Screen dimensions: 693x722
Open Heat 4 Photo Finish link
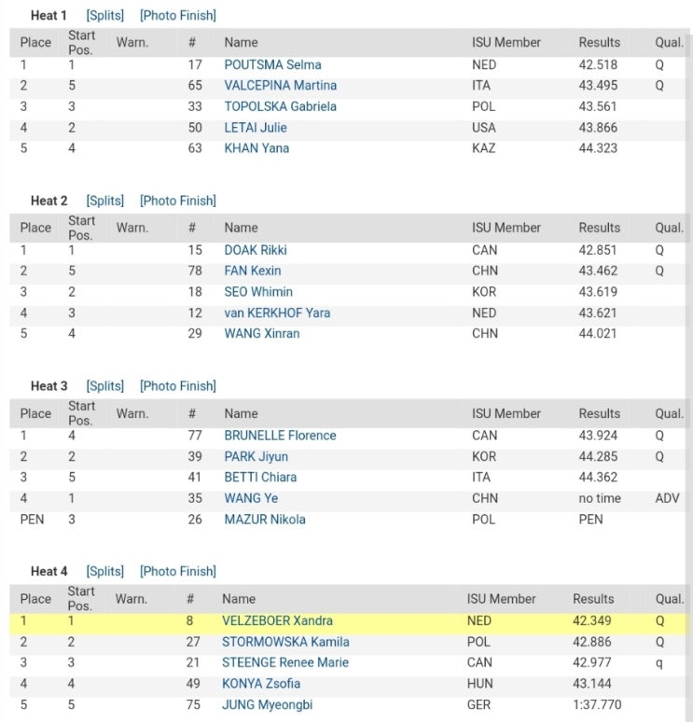(178, 572)
